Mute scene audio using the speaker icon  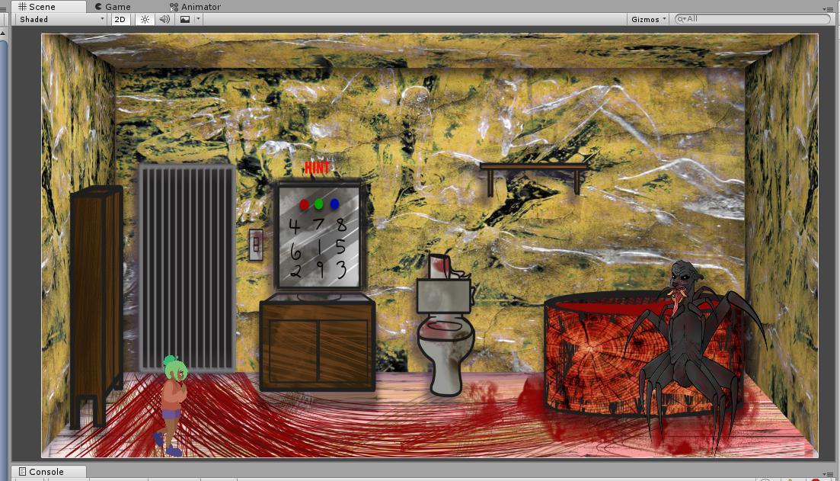164,19
